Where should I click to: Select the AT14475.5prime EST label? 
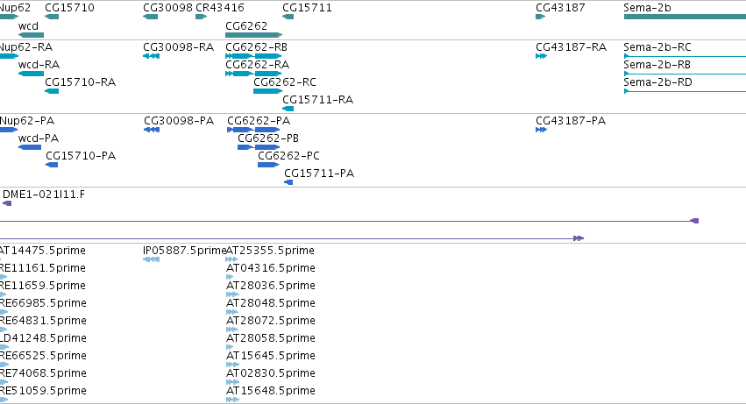click(x=43, y=251)
